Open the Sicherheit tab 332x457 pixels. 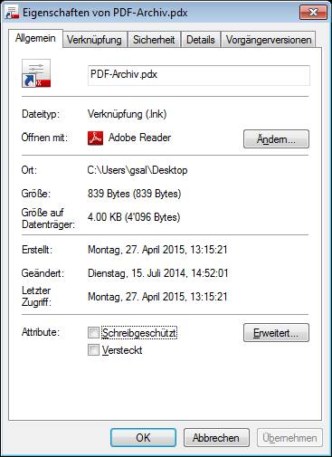(x=154, y=40)
